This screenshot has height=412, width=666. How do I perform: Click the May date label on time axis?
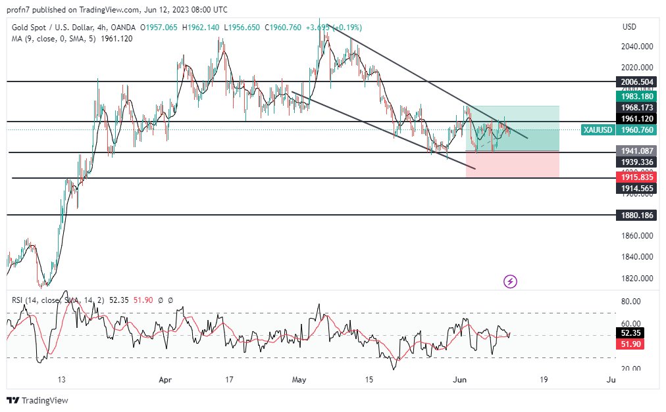click(299, 380)
